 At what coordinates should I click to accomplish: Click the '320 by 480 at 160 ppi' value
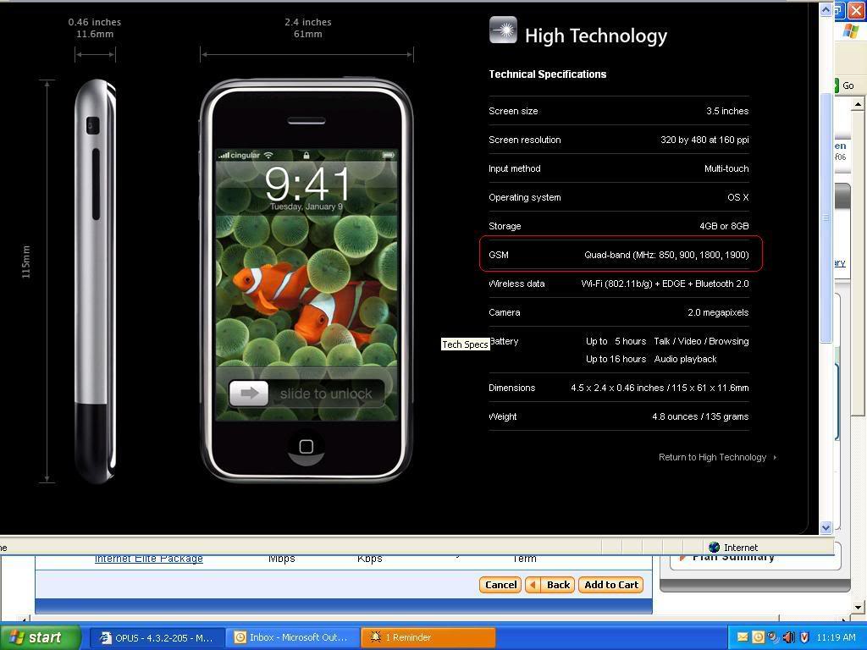[704, 140]
